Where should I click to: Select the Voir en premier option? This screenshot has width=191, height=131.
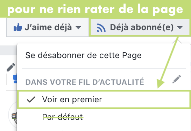pos(104,99)
